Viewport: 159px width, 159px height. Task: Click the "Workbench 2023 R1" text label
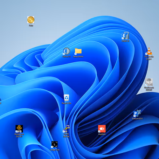[x=19, y=135]
